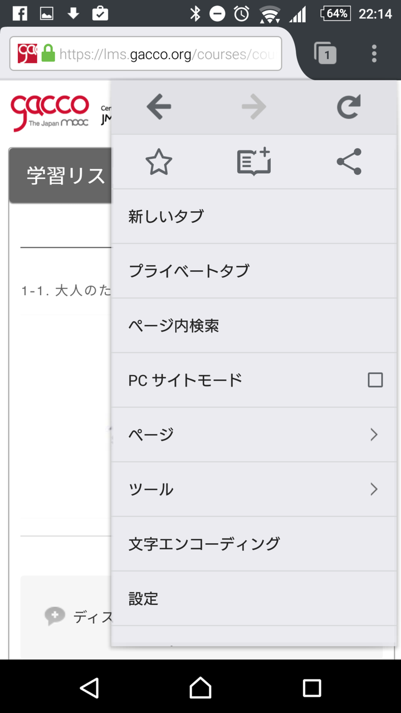Image resolution: width=401 pixels, height=713 pixels.
Task: Tap the forward arrow in browser menu
Action: tap(254, 107)
